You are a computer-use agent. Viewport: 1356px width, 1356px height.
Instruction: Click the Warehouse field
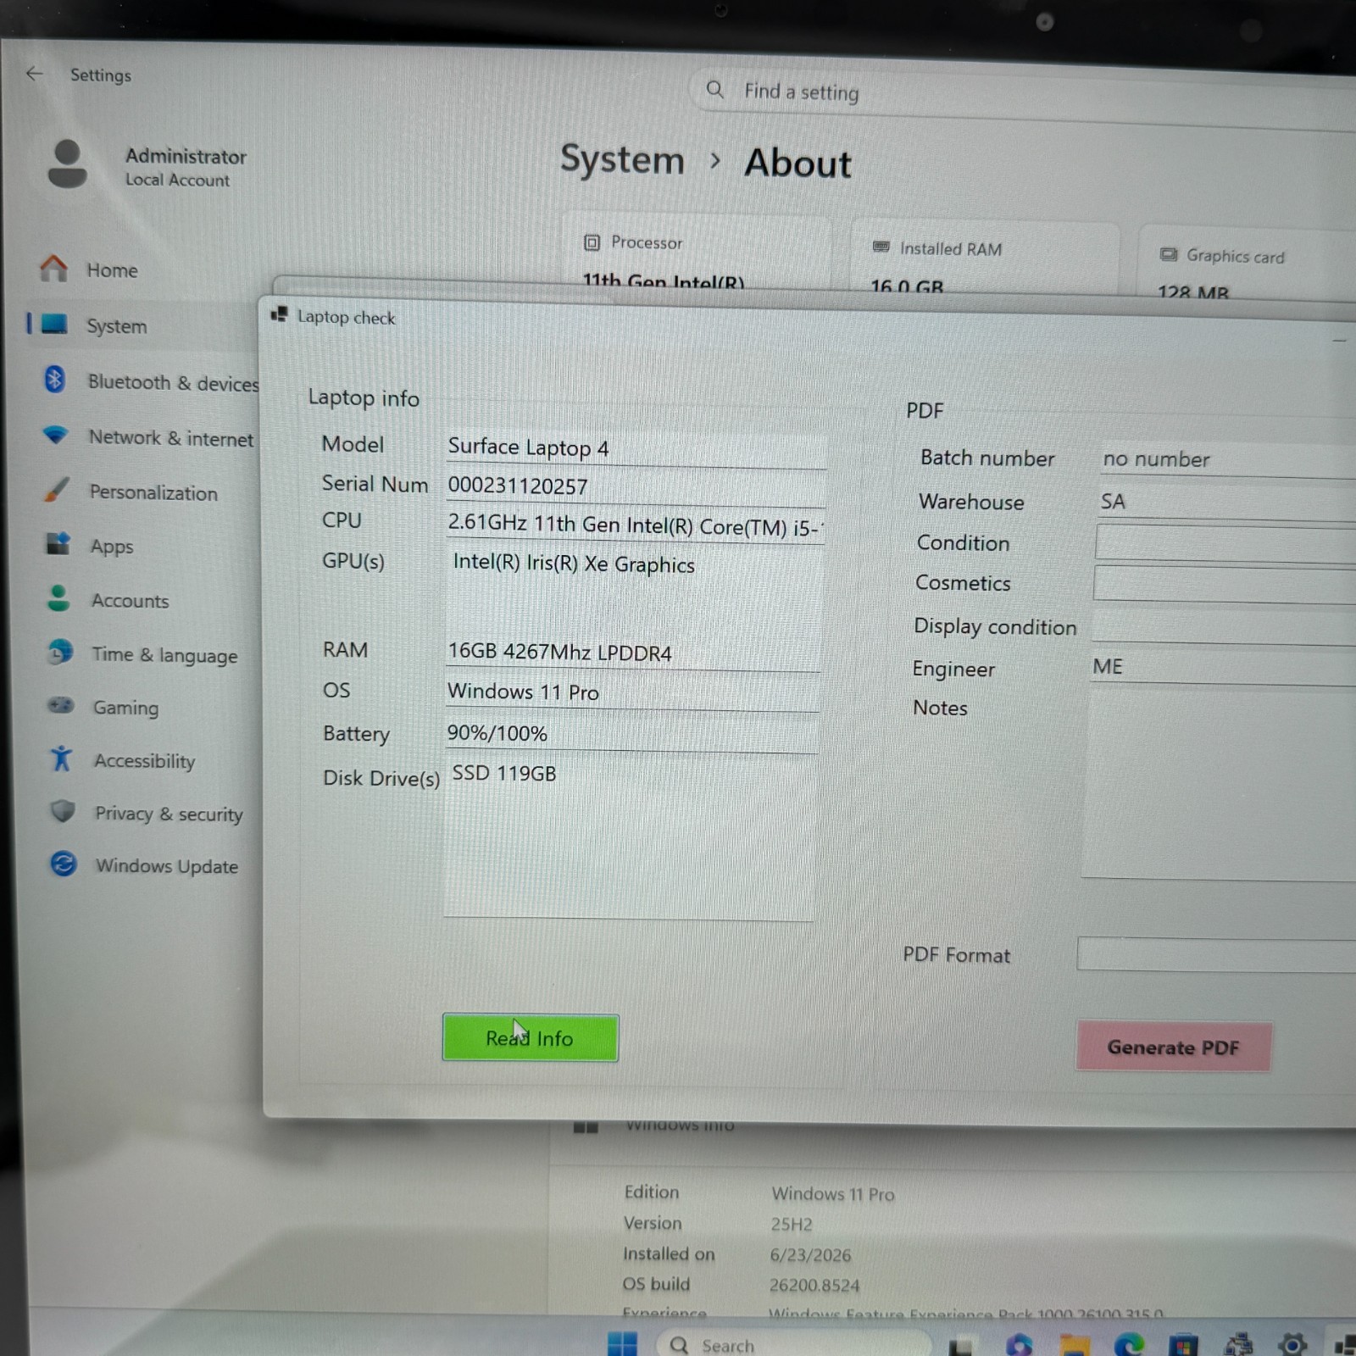[x=1226, y=503]
